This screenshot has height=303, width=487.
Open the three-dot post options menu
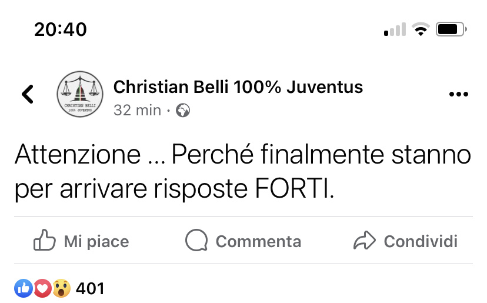(458, 94)
